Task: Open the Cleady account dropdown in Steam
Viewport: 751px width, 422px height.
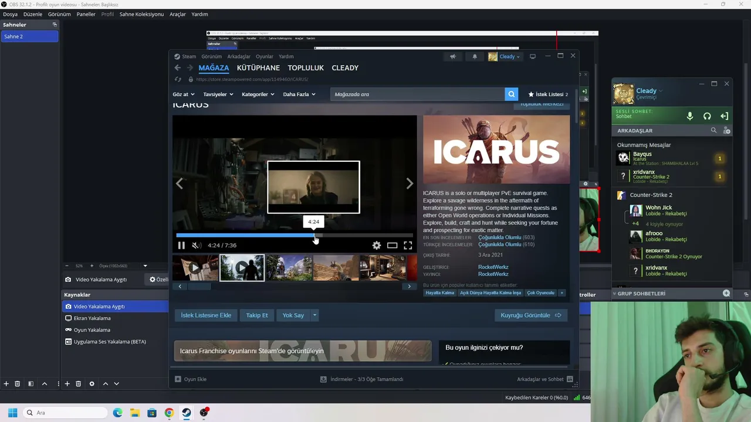Action: coord(505,57)
